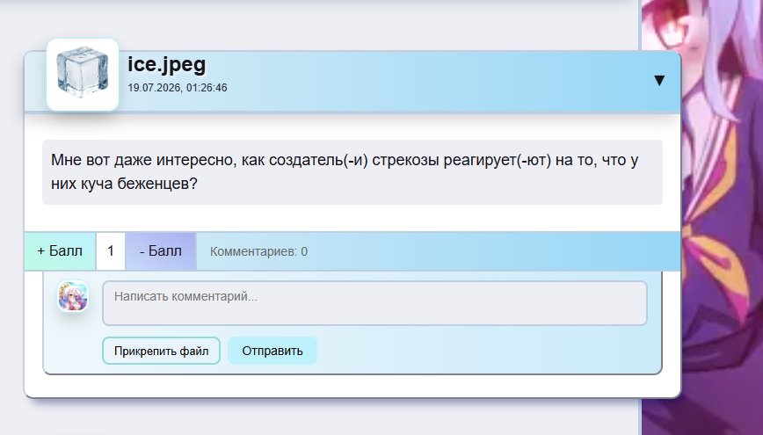Click the Прикрепить файл button

[161, 351]
